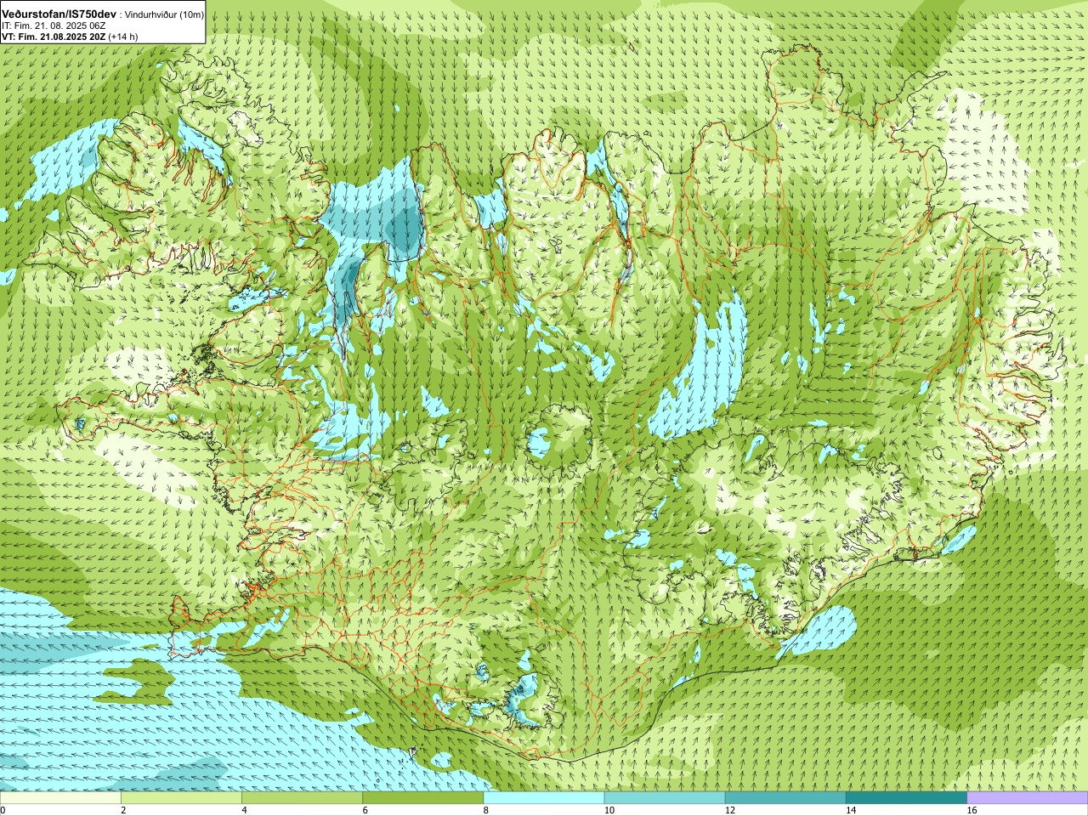This screenshot has width=1088, height=816.
Task: Click the legend scale value '2'
Action: click(x=124, y=810)
